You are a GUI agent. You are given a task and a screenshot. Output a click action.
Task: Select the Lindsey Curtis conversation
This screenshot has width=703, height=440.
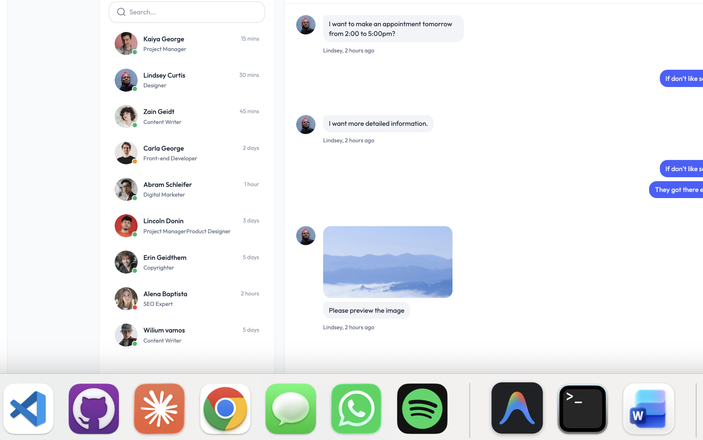click(x=187, y=80)
